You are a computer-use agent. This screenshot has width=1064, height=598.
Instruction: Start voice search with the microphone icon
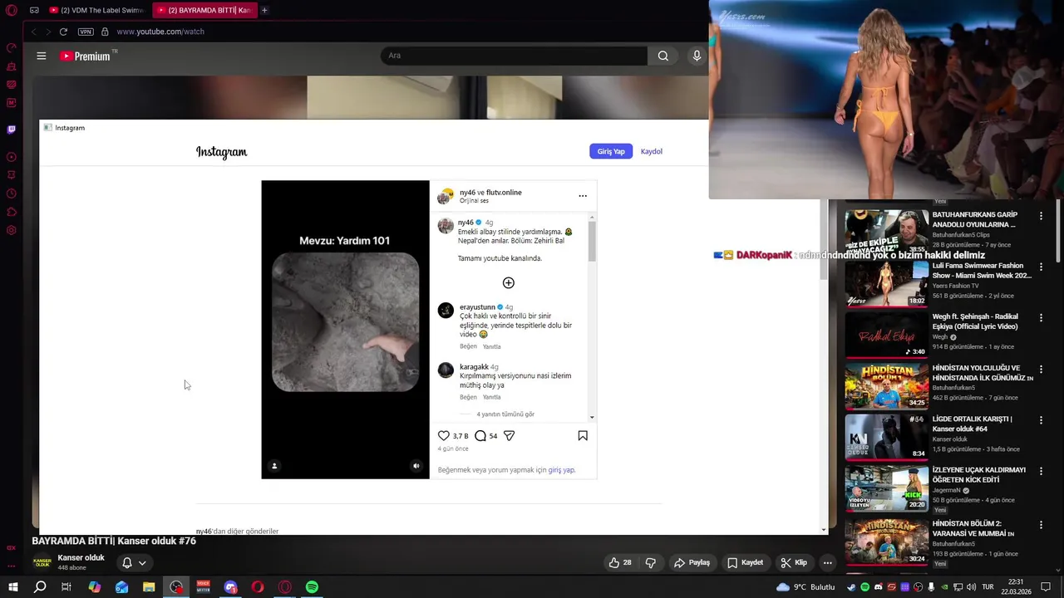point(697,56)
